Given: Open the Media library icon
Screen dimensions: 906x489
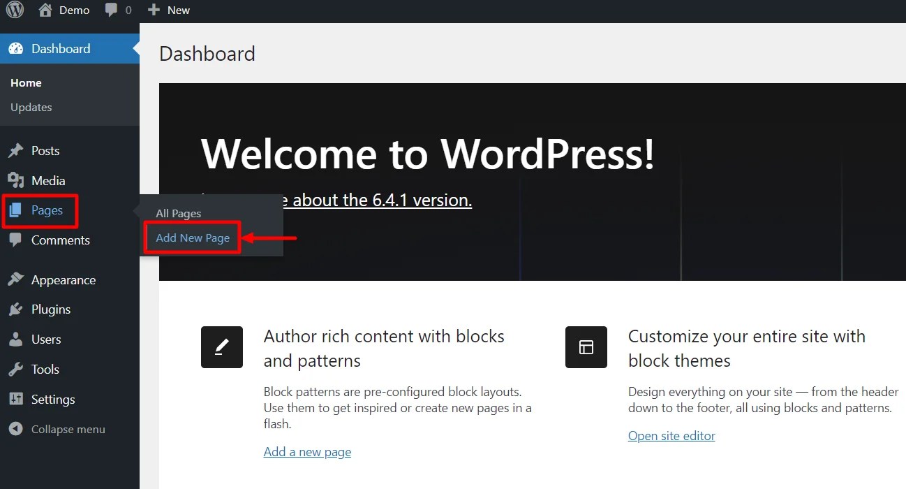Looking at the screenshot, I should pos(15,180).
